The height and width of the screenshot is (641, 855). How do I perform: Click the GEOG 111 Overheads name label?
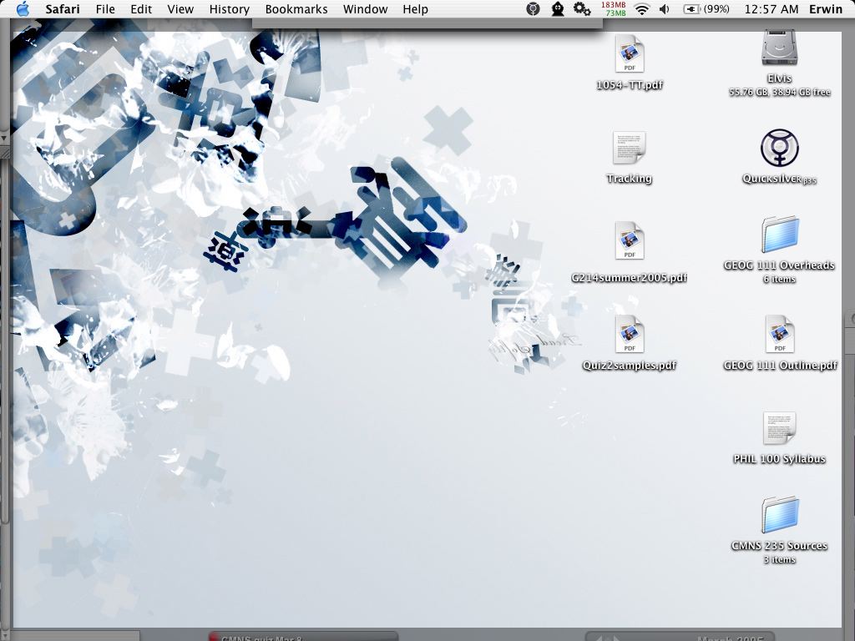(779, 265)
